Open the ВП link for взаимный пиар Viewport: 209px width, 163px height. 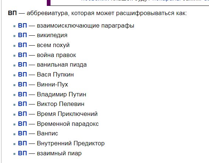tap(22, 153)
